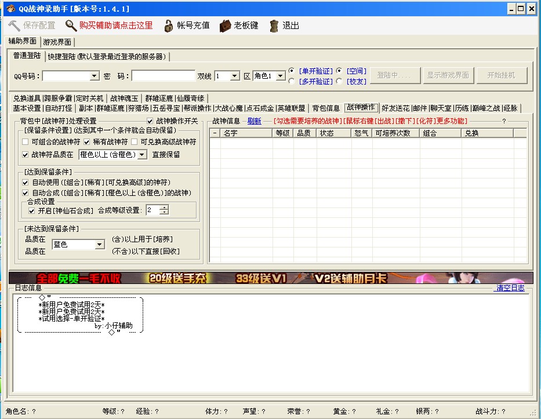Click the 刷新 link
This screenshot has height=419, width=541.
pos(255,121)
